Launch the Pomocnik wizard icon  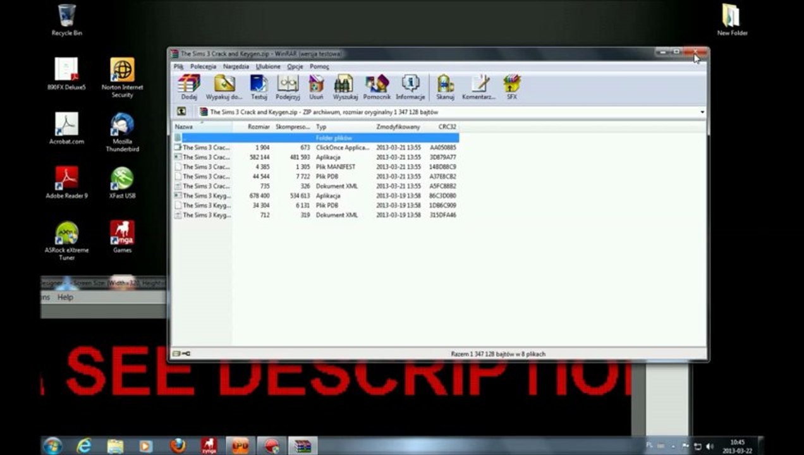377,87
